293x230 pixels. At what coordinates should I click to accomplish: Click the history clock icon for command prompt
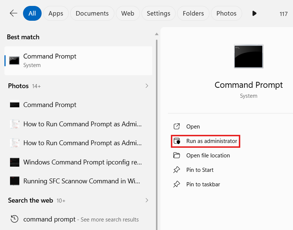coord(14,219)
